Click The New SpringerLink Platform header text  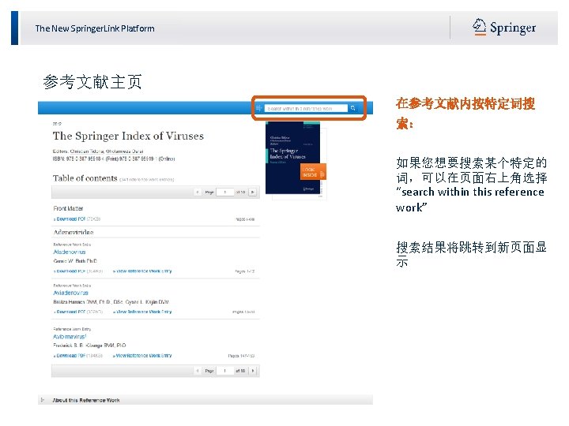95,28
